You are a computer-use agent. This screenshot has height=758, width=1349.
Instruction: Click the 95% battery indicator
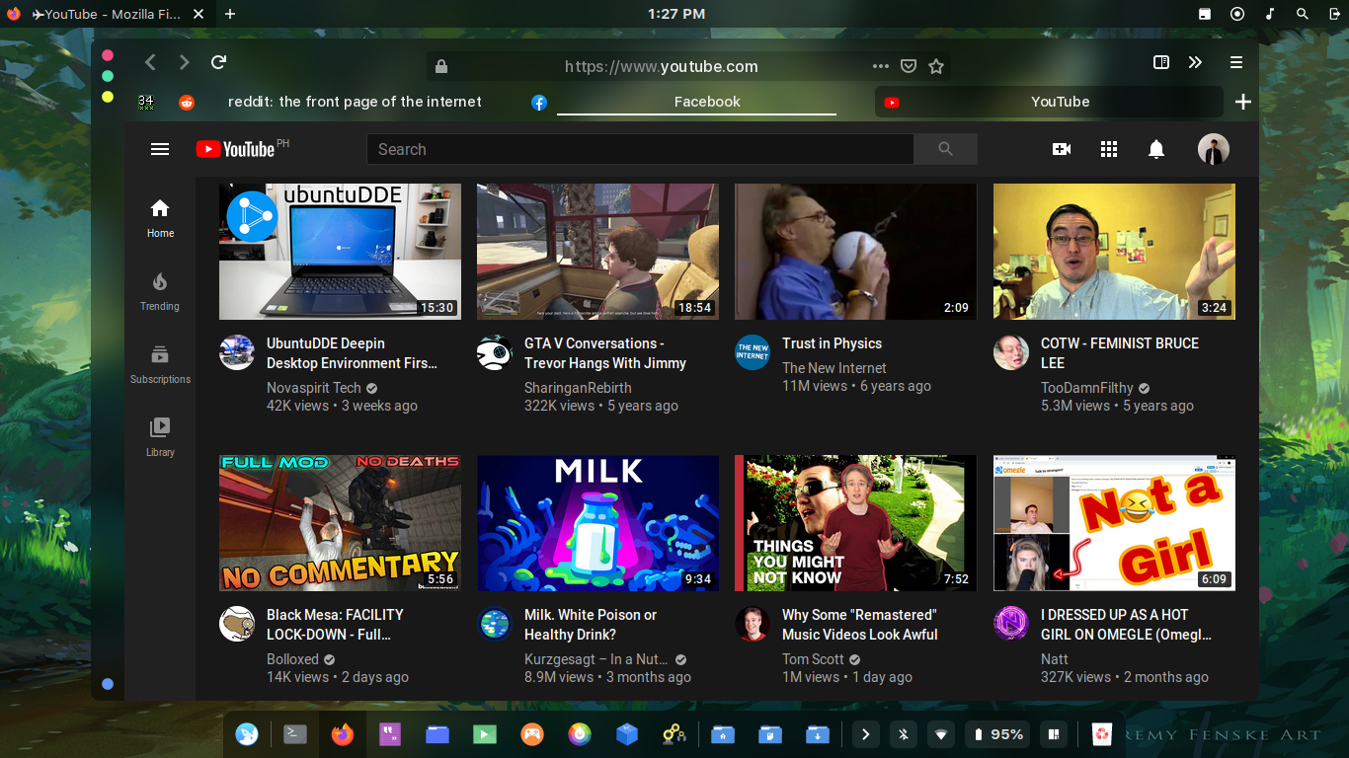[x=998, y=733]
